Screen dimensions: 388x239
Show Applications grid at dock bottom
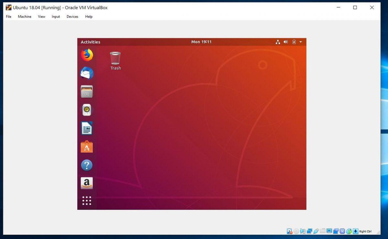(87, 201)
